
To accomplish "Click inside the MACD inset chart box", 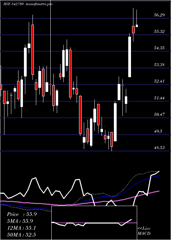I will 94,223.
